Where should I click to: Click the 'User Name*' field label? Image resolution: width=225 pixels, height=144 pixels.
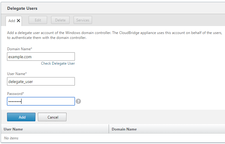click(17, 74)
